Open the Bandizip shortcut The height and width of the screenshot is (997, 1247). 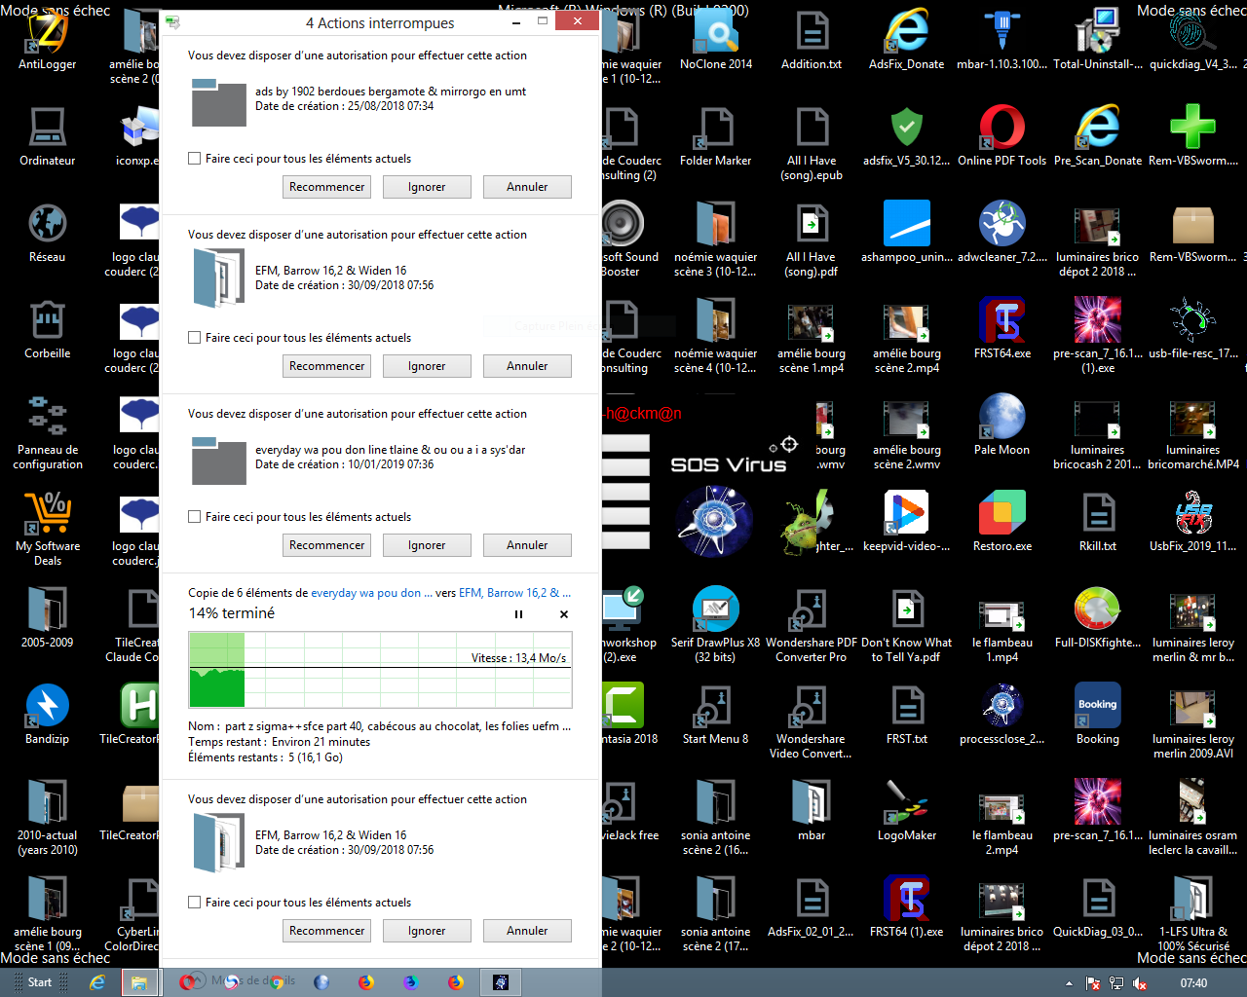[x=47, y=716]
